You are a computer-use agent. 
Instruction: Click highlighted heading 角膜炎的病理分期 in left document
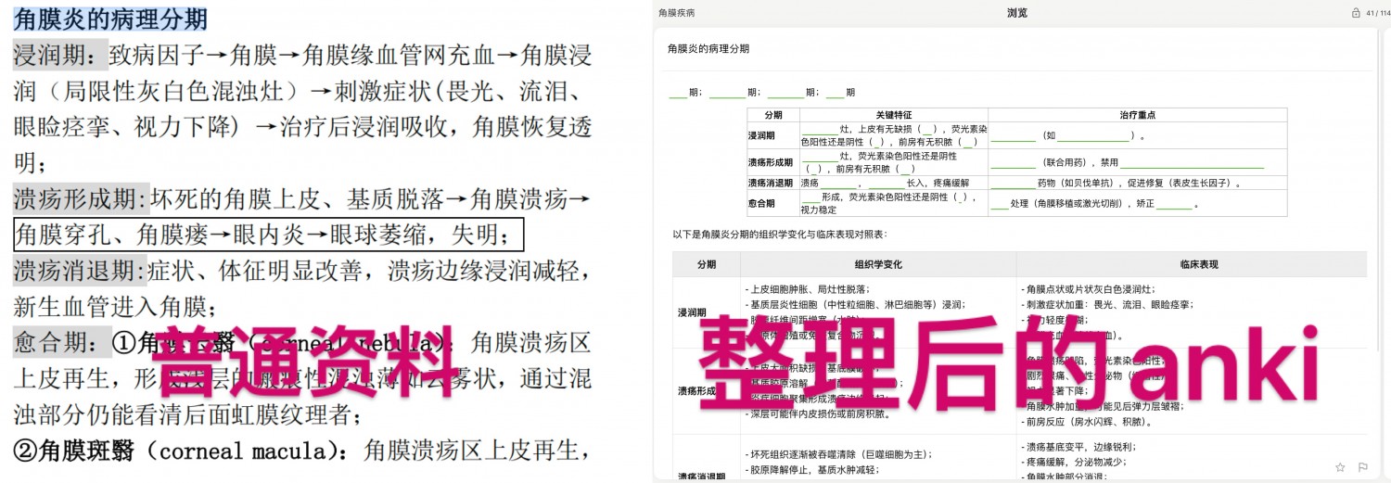pos(110,19)
